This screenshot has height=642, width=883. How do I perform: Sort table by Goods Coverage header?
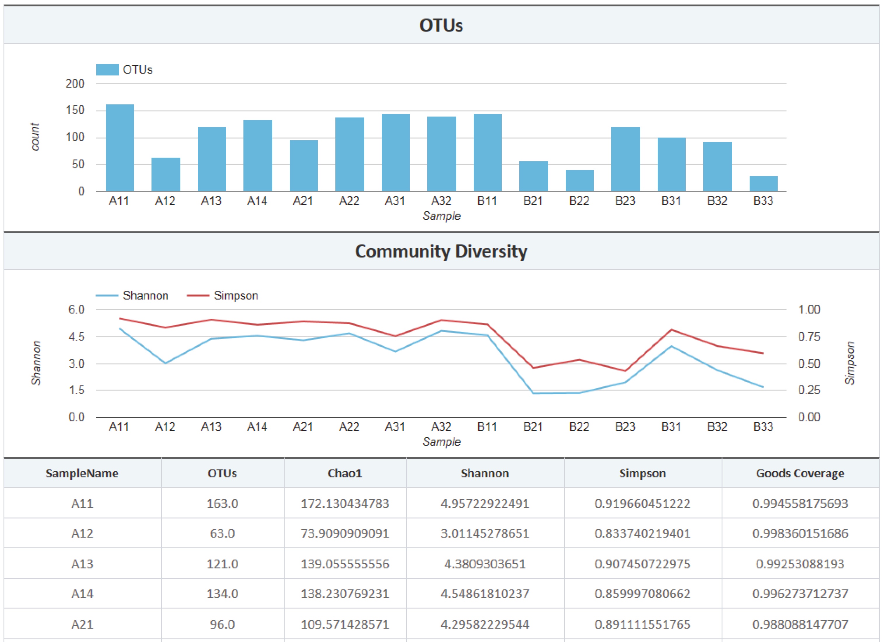[800, 473]
